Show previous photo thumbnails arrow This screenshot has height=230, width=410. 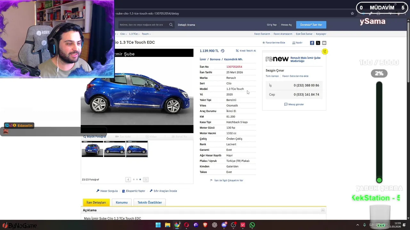coord(128,180)
